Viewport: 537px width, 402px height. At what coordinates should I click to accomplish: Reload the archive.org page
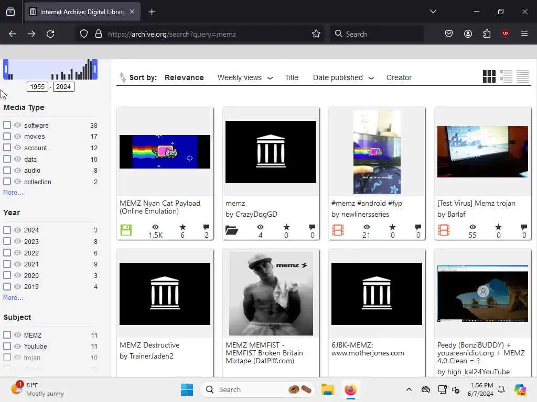click(x=50, y=34)
